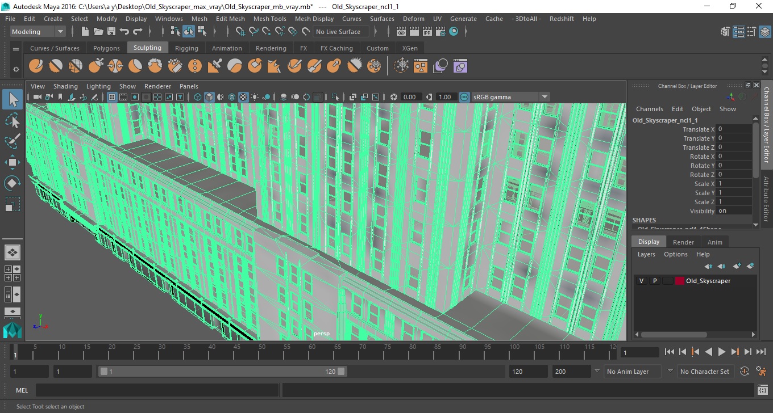
Task: Open the shelf options gear menu
Action: point(16,69)
